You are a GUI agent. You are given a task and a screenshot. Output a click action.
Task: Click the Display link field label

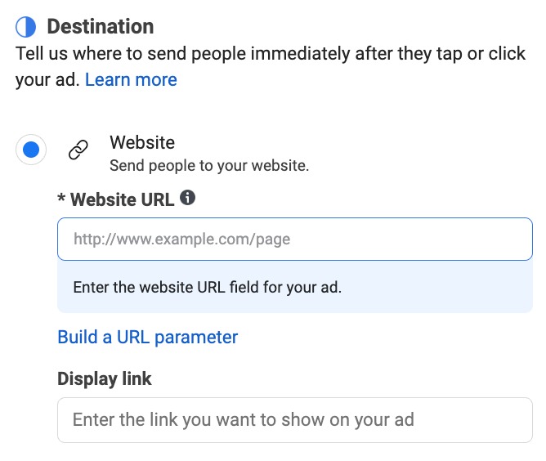pos(105,379)
